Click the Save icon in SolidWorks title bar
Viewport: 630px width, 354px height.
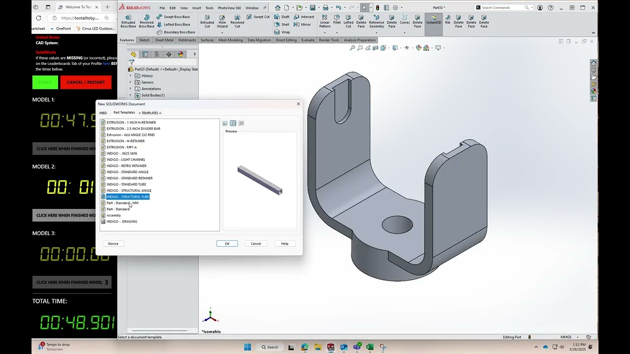(x=313, y=7)
